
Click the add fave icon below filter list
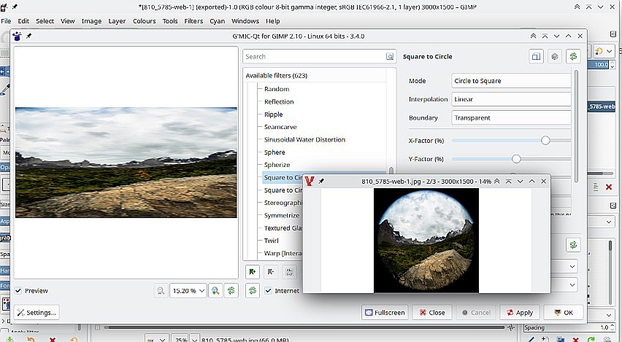pyautogui.click(x=253, y=271)
